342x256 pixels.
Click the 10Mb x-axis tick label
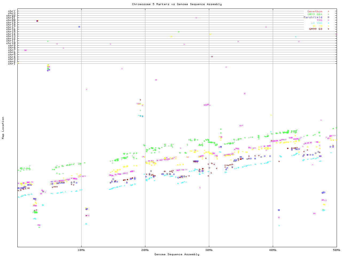click(81, 250)
